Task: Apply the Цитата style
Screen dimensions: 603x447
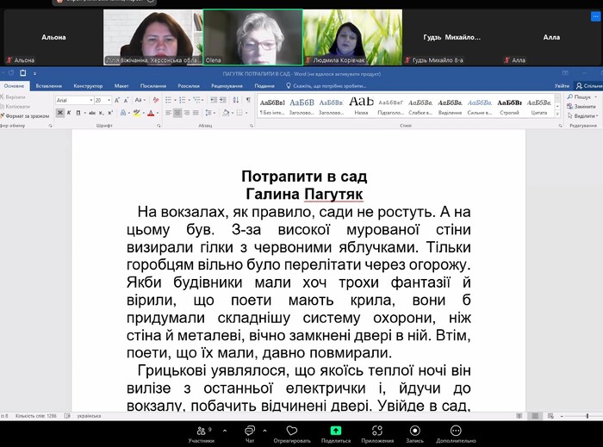Action: (x=539, y=106)
